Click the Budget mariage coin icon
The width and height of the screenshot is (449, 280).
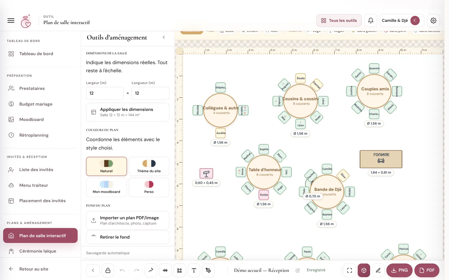click(x=11, y=104)
